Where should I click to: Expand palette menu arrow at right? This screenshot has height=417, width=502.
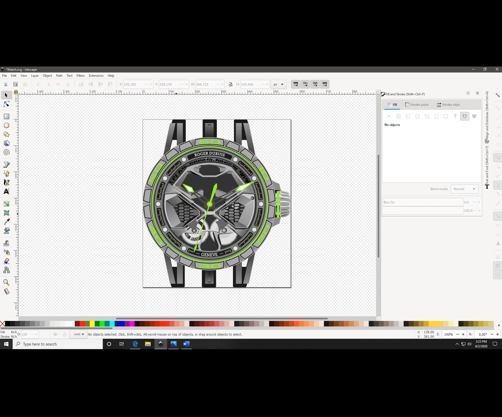[x=499, y=325]
